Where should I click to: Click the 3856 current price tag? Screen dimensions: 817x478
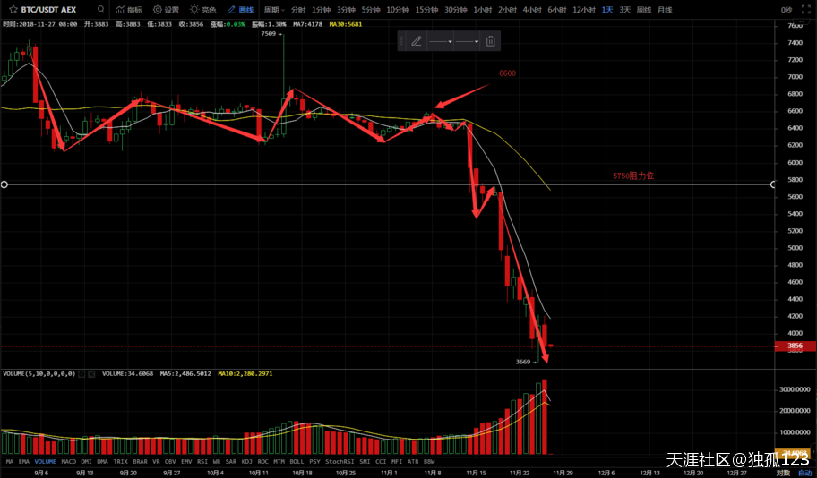coord(795,346)
